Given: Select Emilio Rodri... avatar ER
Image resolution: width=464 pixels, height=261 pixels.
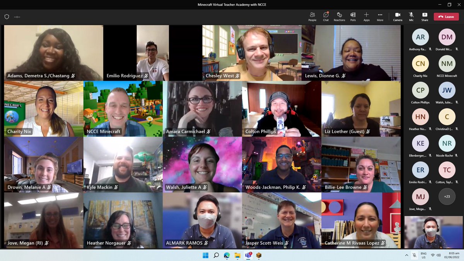Looking at the screenshot, I should pyautogui.click(x=420, y=170).
